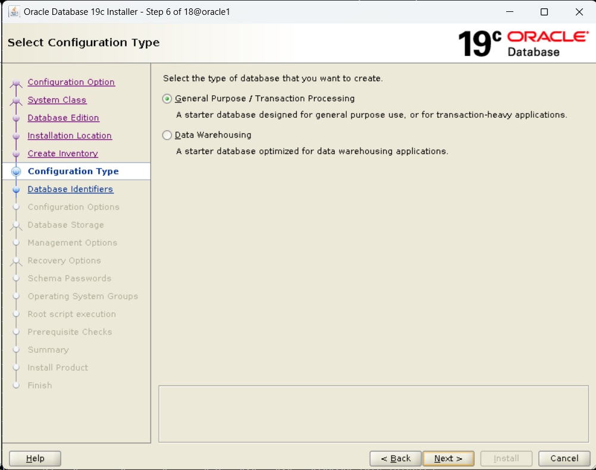This screenshot has width=596, height=470.
Task: Click the Database Identifiers step bullet icon
Action: click(x=17, y=189)
